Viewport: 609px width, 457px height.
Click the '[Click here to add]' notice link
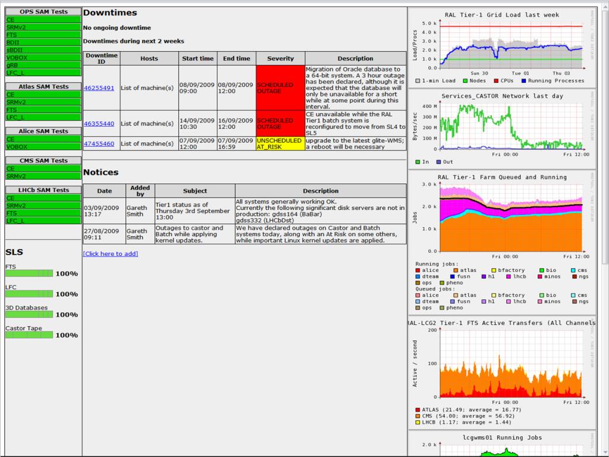[110, 253]
